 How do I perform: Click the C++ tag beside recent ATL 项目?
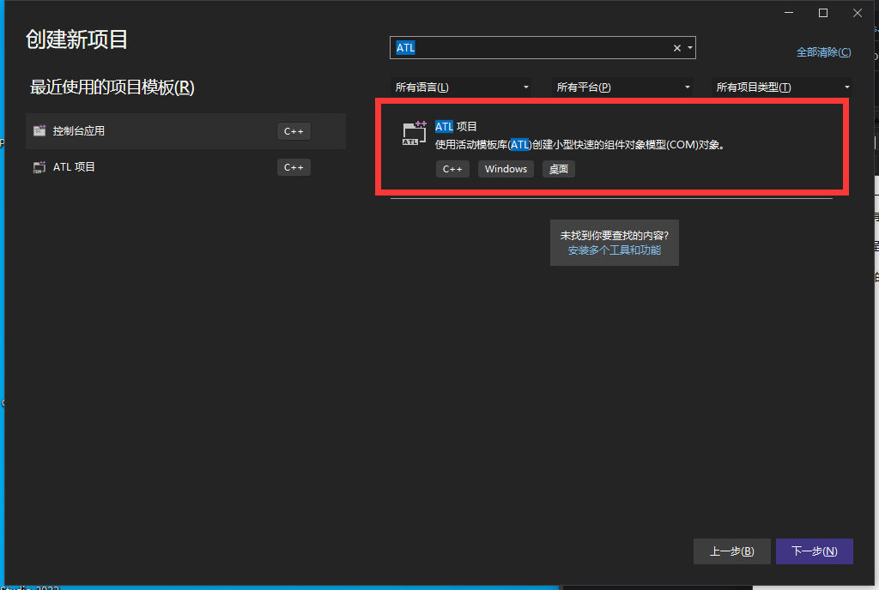pyautogui.click(x=294, y=167)
